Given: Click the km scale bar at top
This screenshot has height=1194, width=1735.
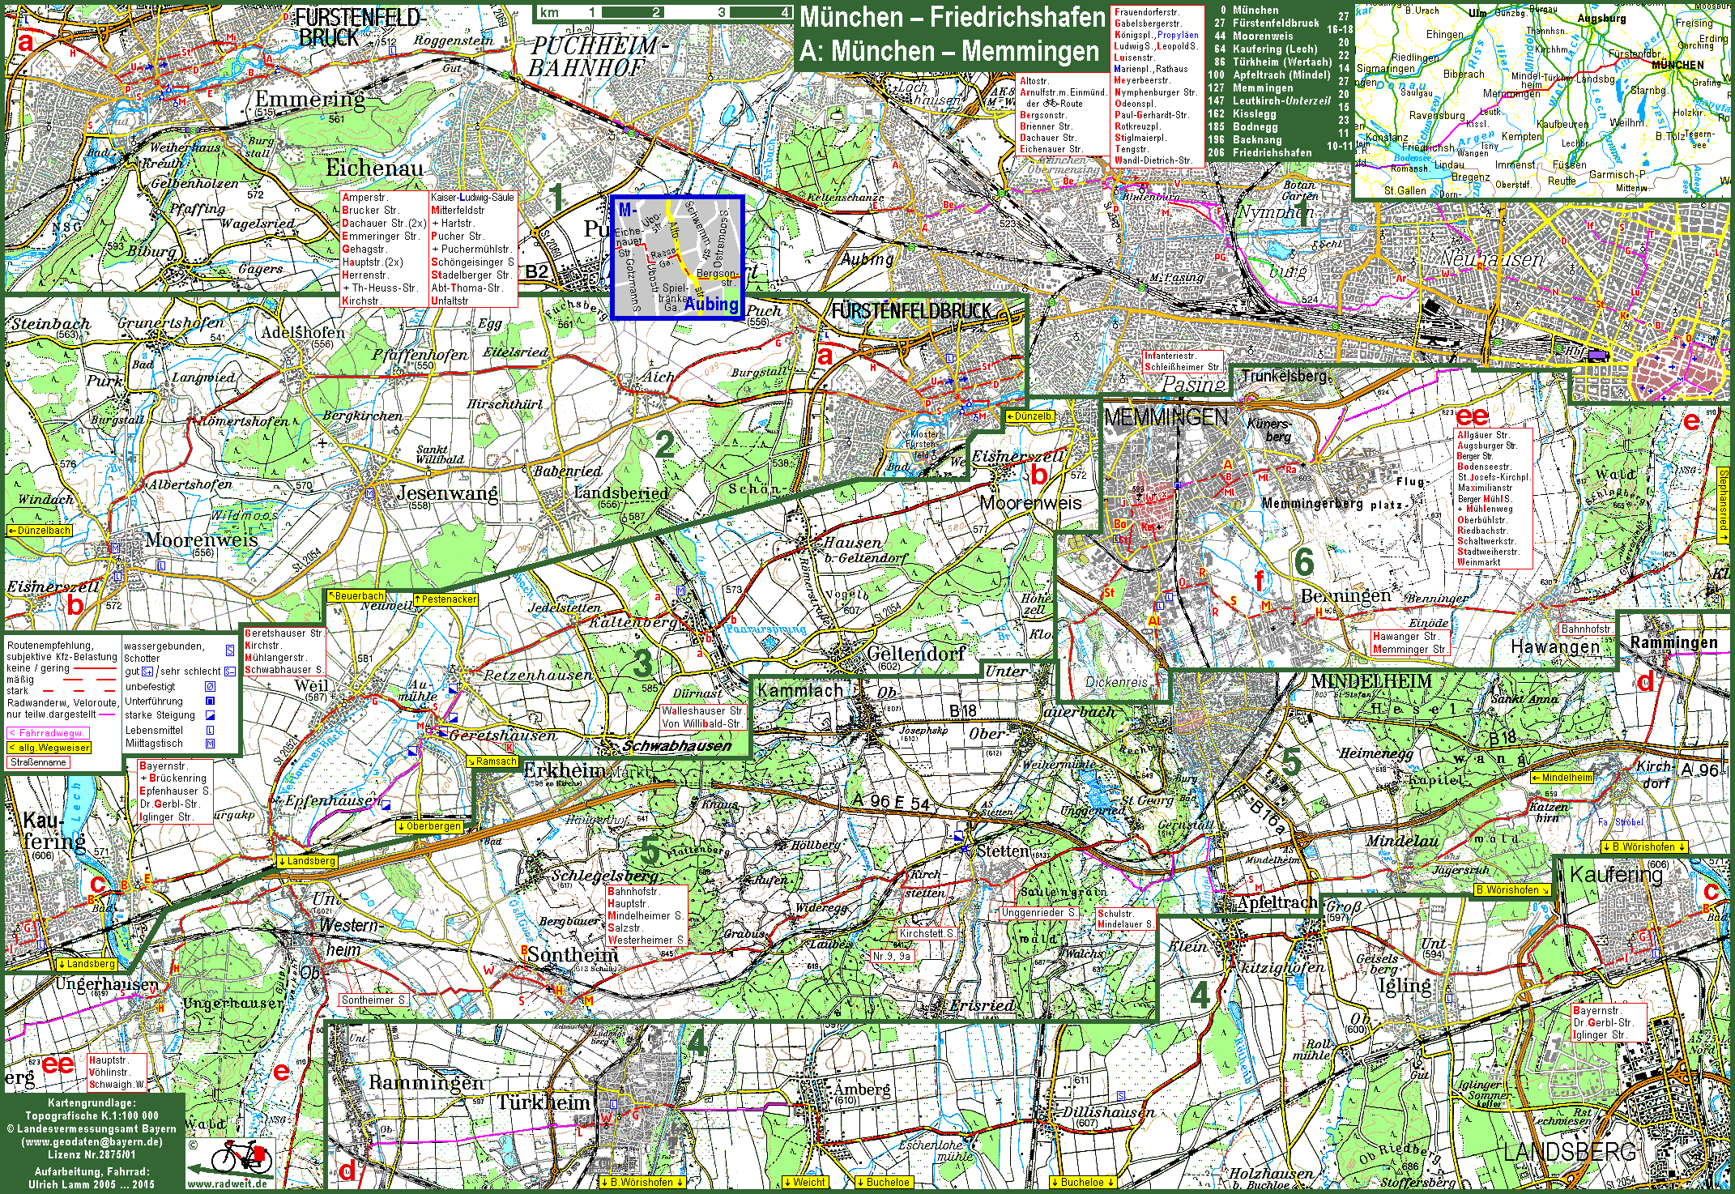Looking at the screenshot, I should click(664, 12).
